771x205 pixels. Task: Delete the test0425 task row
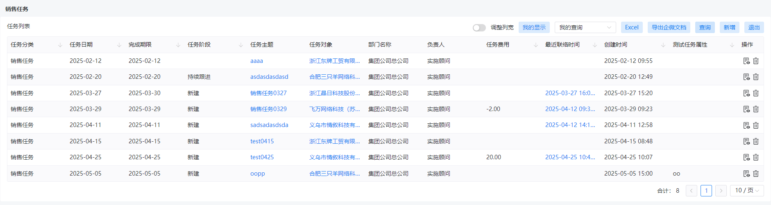tap(756, 157)
